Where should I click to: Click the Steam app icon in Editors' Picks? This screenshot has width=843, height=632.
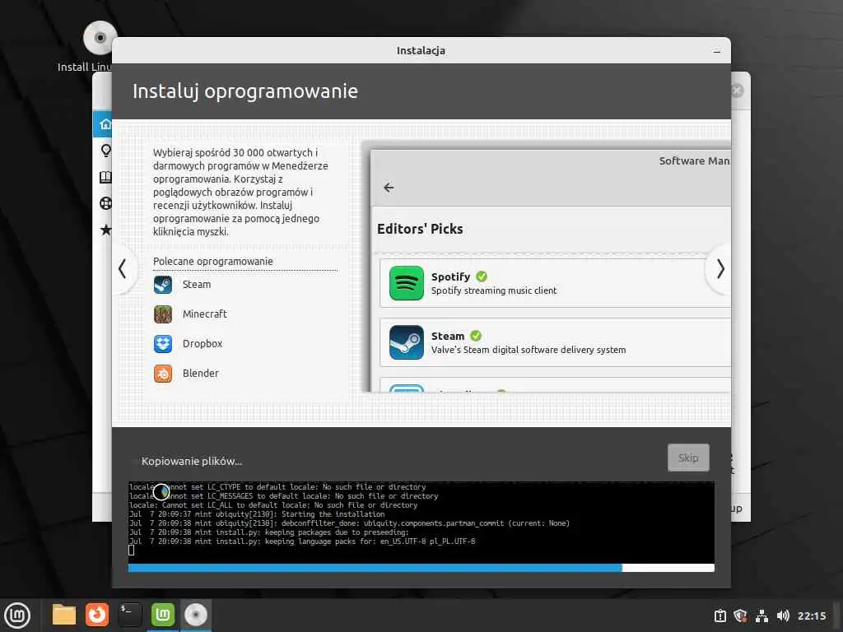(407, 342)
